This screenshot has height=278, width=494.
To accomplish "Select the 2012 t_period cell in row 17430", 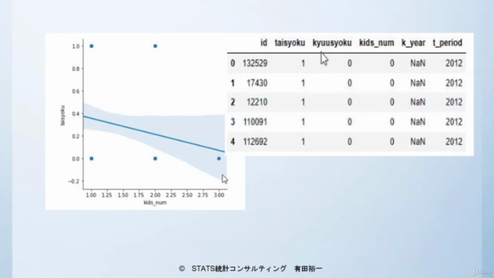I will point(454,83).
